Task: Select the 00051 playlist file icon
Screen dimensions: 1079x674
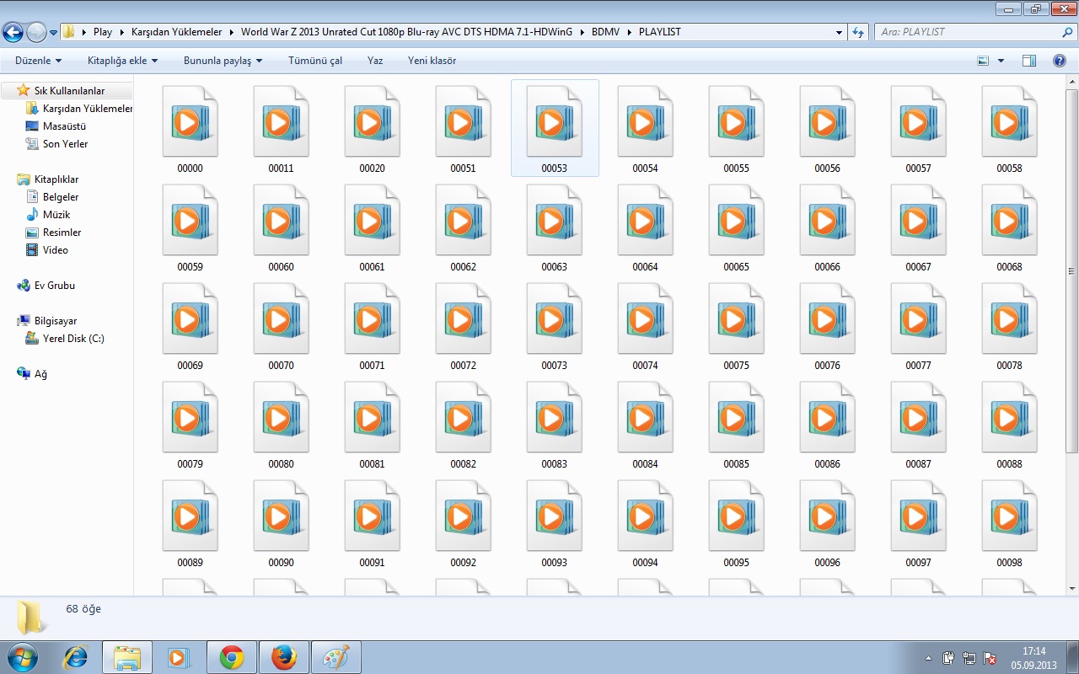Action: click(x=463, y=122)
